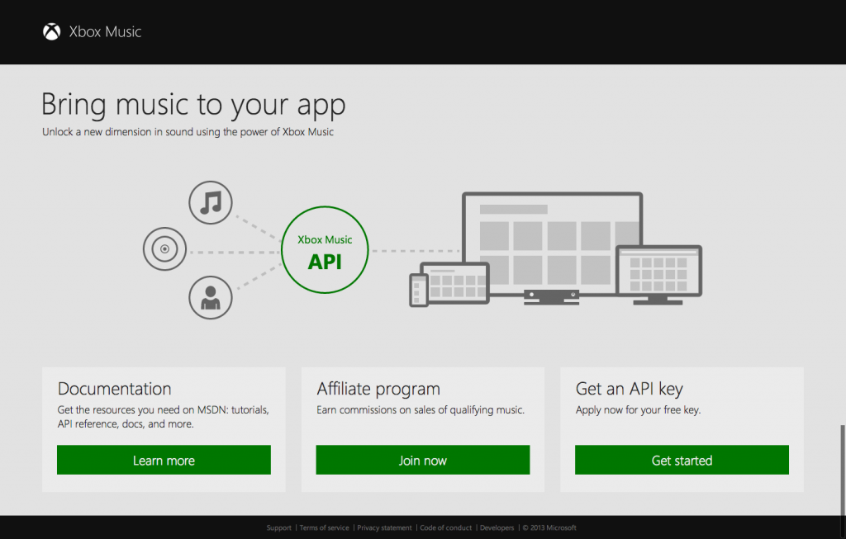This screenshot has height=539, width=846.
Task: Visit the Developers footer link
Action: click(x=497, y=527)
